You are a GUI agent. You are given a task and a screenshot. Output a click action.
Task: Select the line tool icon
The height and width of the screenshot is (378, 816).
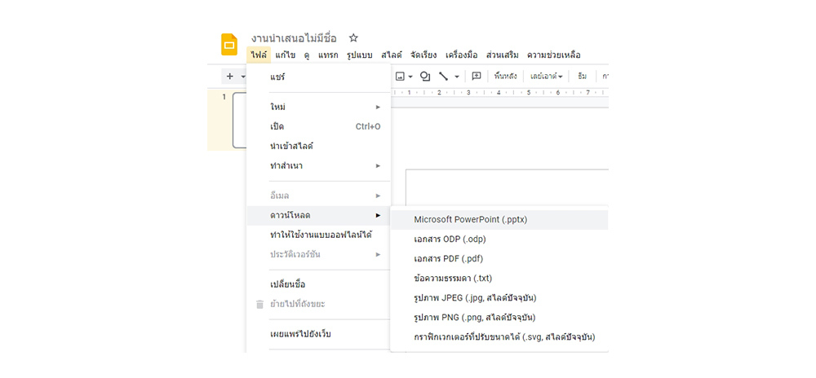[x=443, y=77]
